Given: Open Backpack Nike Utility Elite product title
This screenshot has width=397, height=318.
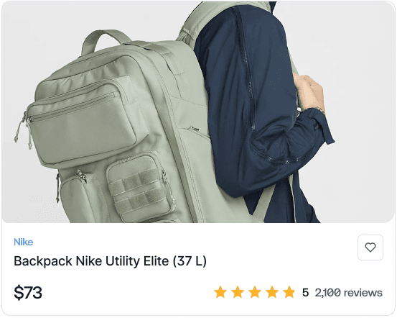Looking at the screenshot, I should click(x=110, y=261).
